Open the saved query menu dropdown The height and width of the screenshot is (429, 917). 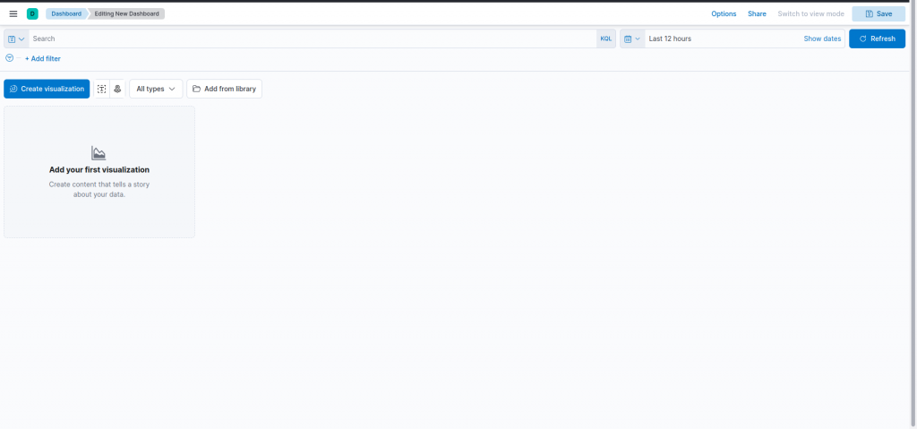[x=16, y=39]
